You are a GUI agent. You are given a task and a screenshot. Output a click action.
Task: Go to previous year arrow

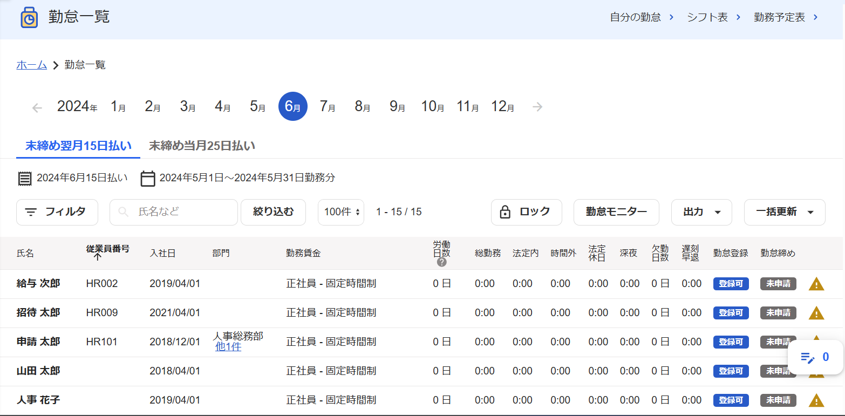click(37, 107)
